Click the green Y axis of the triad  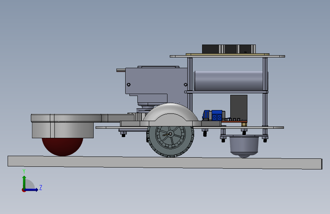[x=24, y=182]
